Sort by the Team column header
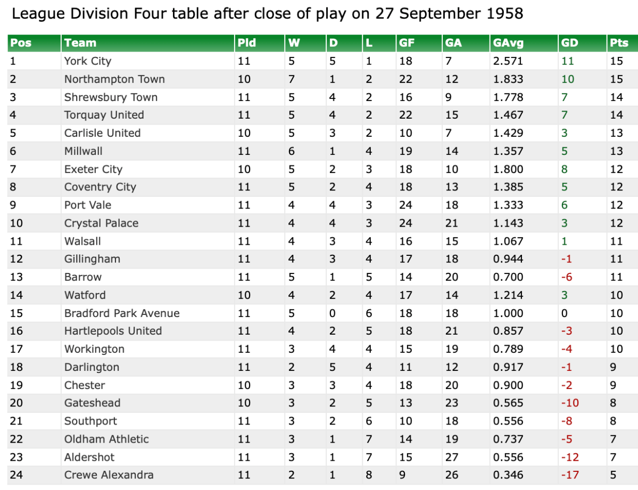This screenshot has height=490, width=638. pos(80,43)
